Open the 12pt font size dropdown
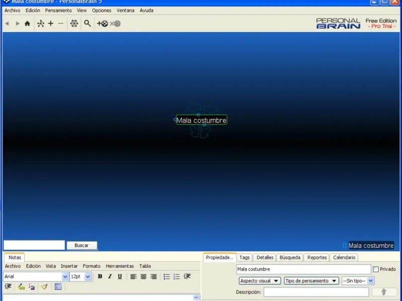402x301 pixels. tap(88, 276)
